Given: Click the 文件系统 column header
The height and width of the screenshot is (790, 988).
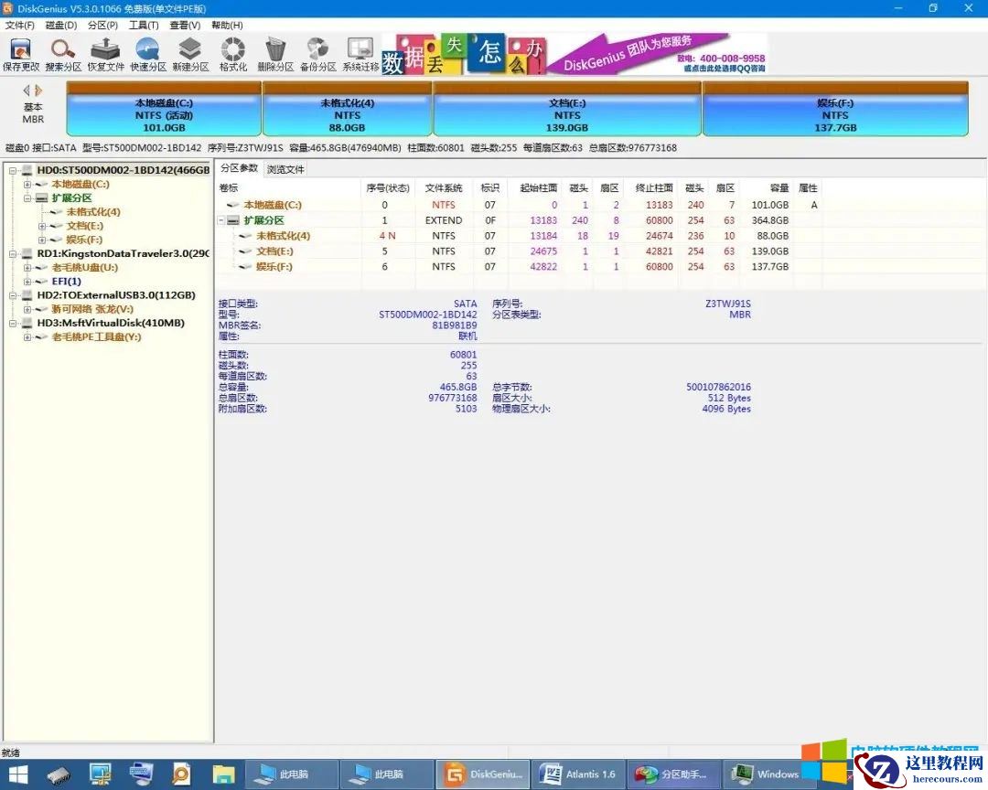Looking at the screenshot, I should click(444, 187).
